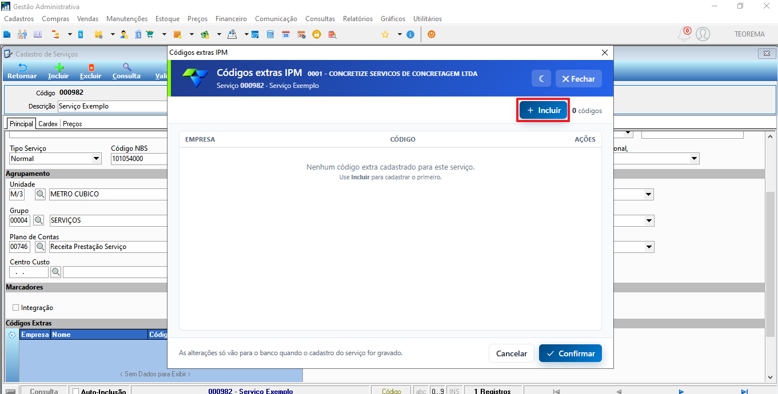Open the notifications bell icon
This screenshot has height=394, width=778.
click(684, 34)
